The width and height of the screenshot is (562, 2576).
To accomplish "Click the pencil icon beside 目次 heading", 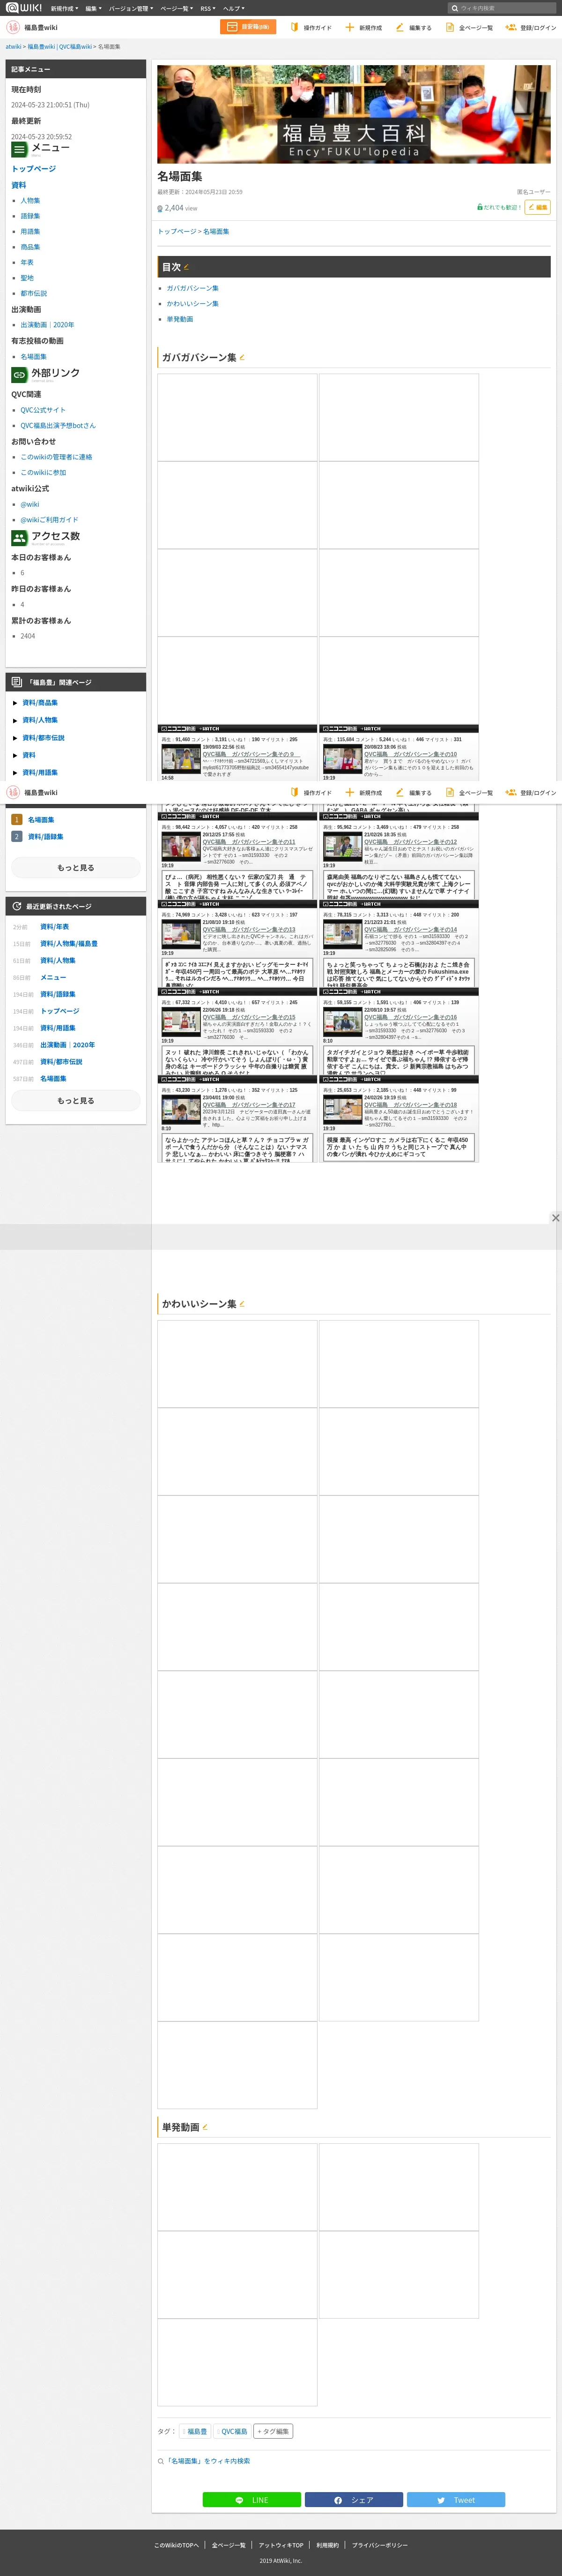I will (185, 267).
